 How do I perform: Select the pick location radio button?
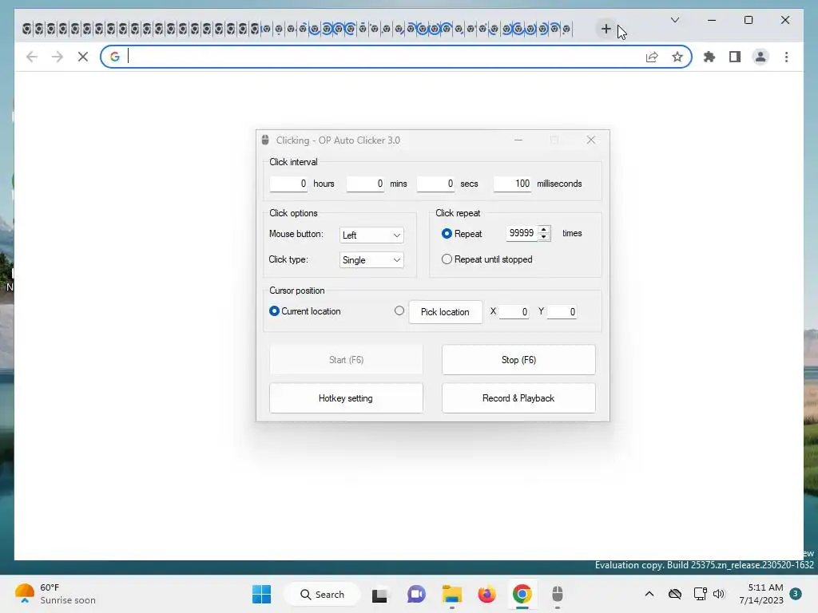(399, 310)
